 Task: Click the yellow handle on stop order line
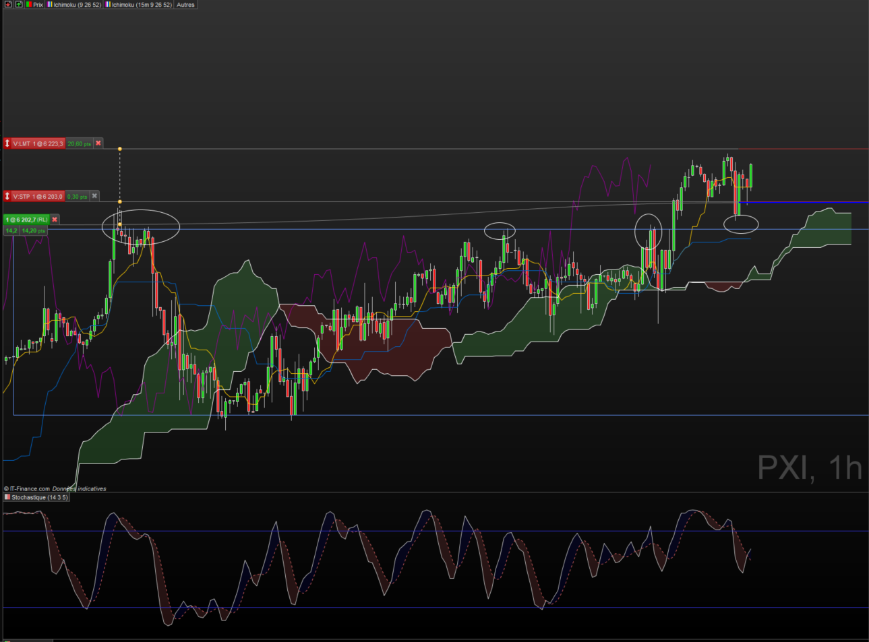pos(120,201)
